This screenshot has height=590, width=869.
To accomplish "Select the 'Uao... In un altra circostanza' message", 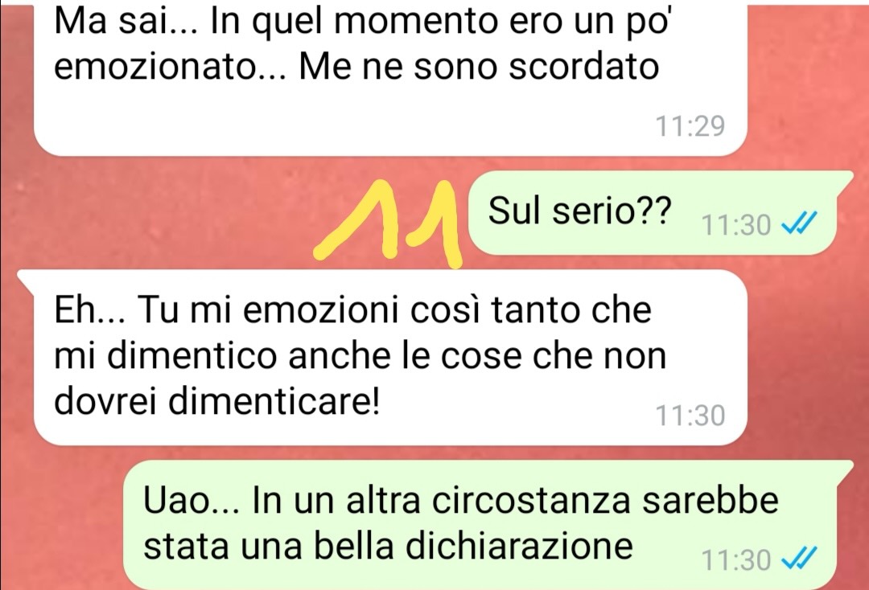I will [x=488, y=525].
